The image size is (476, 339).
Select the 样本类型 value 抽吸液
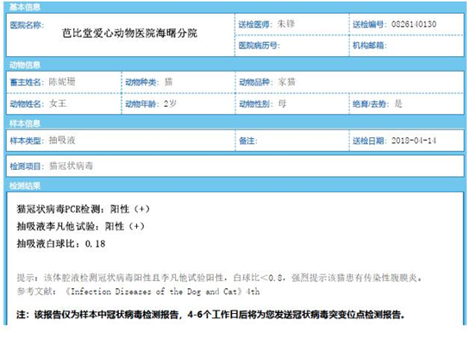62,140
